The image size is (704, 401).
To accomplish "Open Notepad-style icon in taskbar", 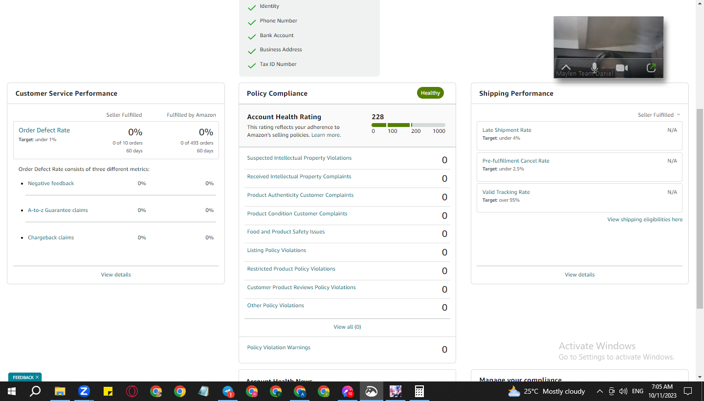I will coord(204,391).
